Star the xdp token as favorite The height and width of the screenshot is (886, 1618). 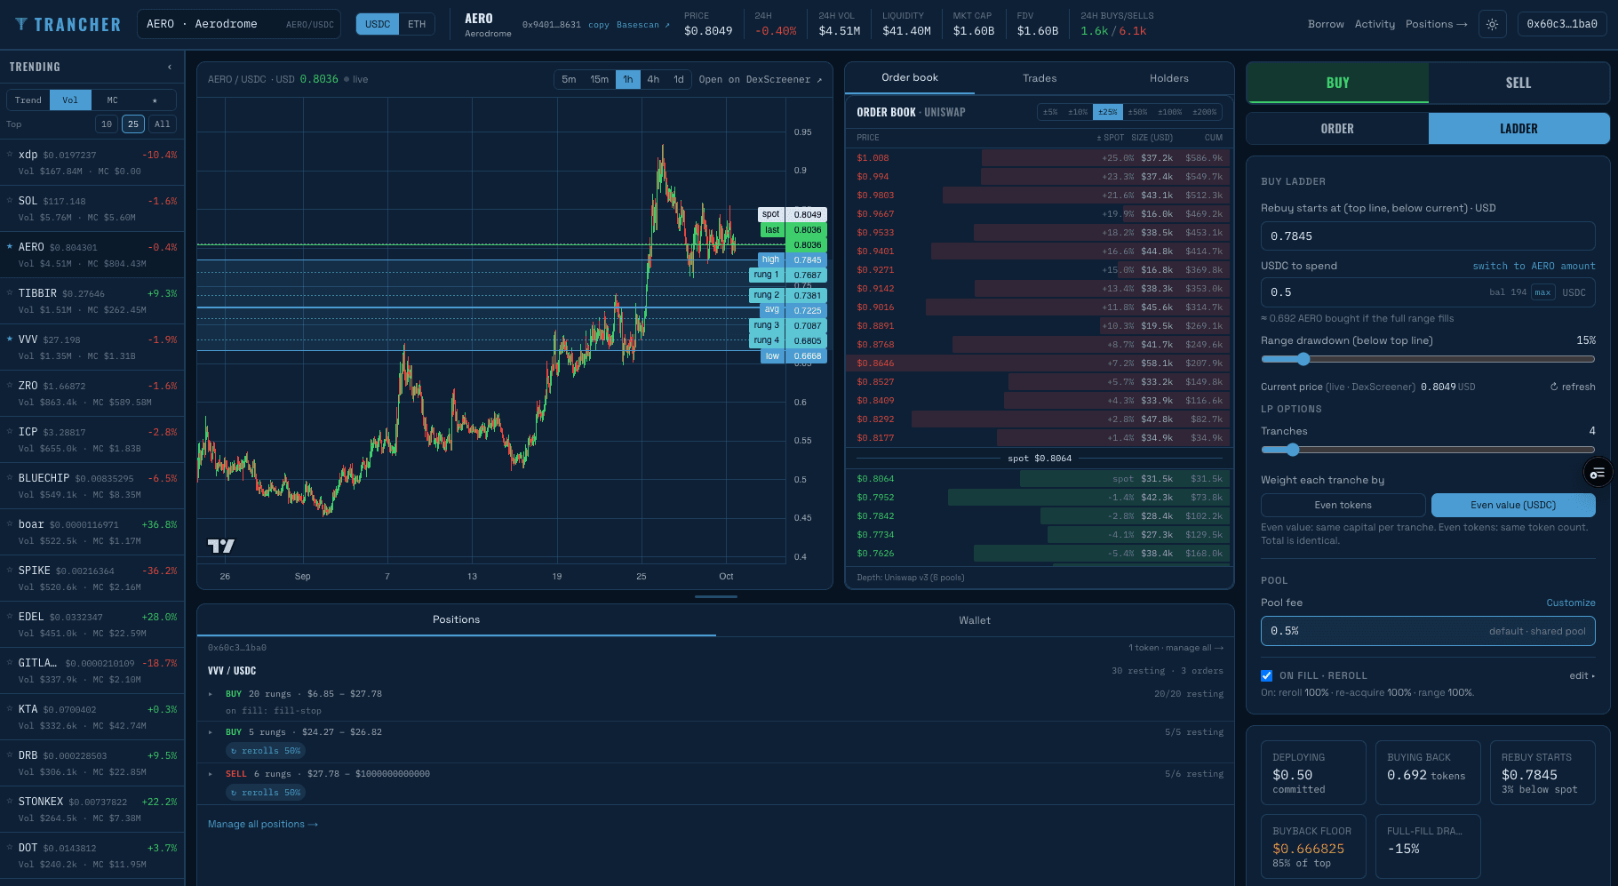[10, 155]
